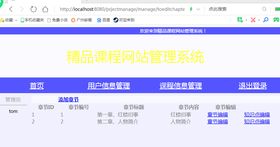Select the 第一章、红楼旧事 title cell

tap(118, 114)
